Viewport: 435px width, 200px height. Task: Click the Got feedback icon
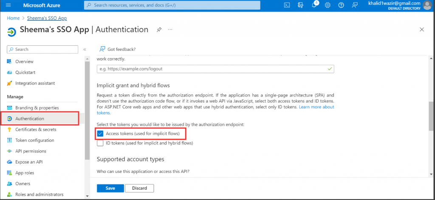102,49
